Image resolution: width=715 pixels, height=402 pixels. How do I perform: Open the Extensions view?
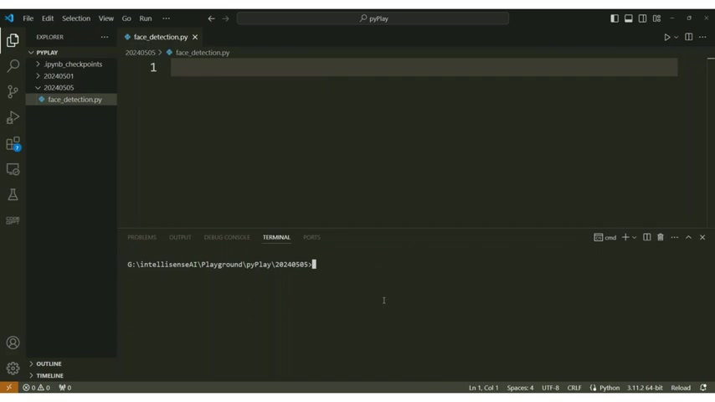click(x=13, y=144)
